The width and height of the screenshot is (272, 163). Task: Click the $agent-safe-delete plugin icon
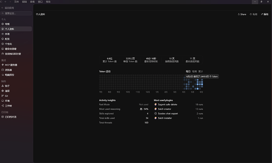156,104
